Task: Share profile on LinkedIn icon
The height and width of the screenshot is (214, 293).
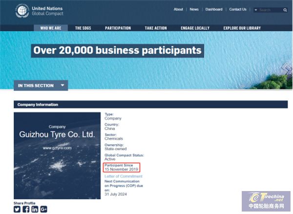Action: coord(35,209)
